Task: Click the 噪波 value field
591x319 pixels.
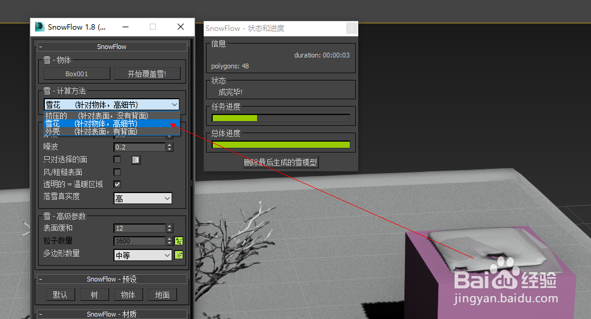Action: [x=140, y=147]
